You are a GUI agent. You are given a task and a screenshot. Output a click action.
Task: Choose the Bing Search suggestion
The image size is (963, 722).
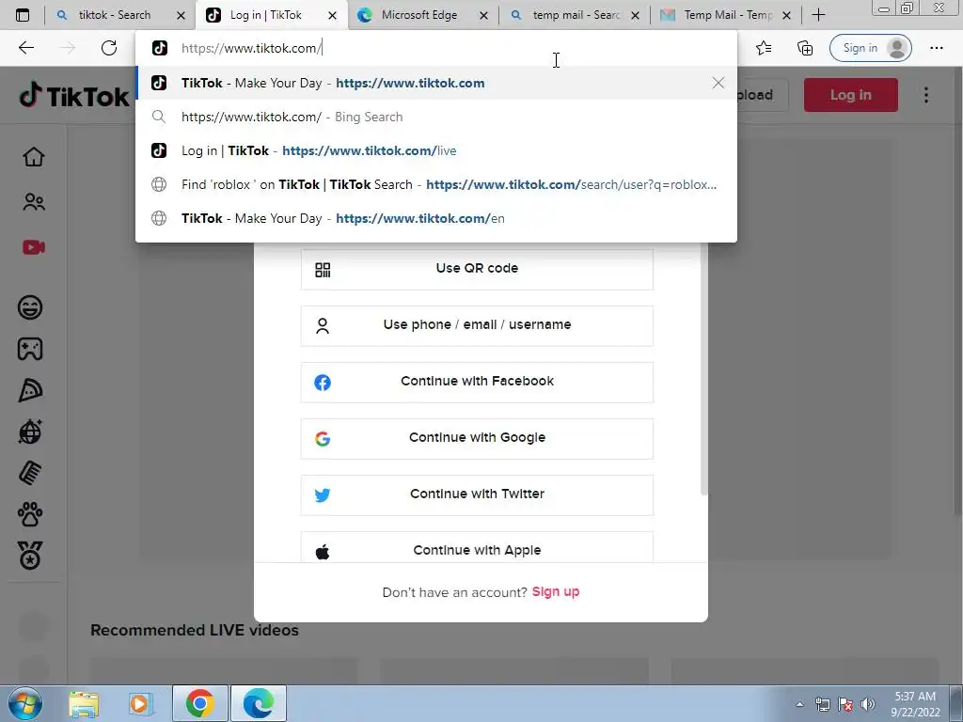pos(436,117)
